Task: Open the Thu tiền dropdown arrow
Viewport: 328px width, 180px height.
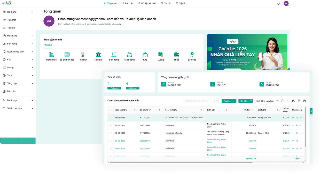Action: tap(234, 101)
